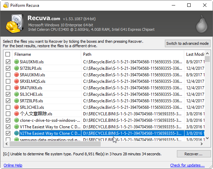Click the green status dot for $I7Z8LP8.xls

[x=16, y=68]
